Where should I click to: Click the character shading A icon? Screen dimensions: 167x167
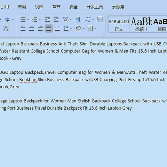(6, 29)
